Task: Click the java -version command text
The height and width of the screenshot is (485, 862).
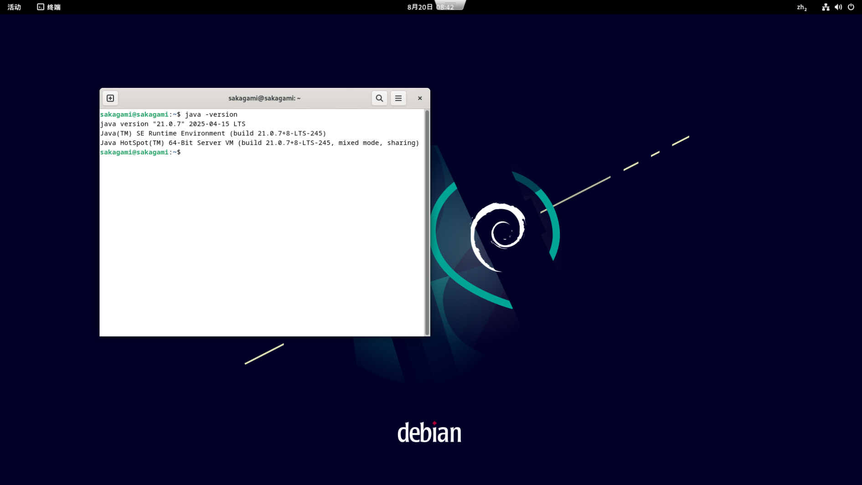Action: 211,114
